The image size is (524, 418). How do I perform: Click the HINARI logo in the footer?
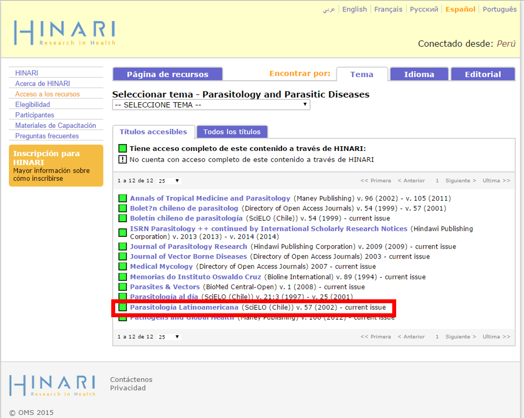coord(52,385)
